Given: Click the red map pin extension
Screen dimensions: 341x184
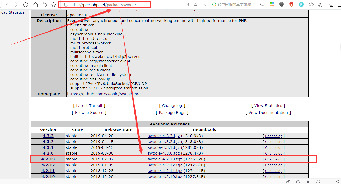Looking at the screenshot, I should 291,5.
